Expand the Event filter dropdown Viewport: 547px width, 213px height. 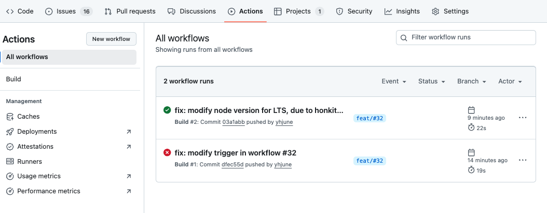point(394,81)
